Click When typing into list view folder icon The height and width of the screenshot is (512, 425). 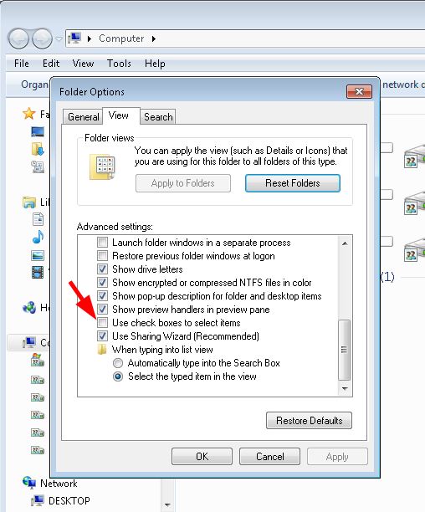click(102, 350)
